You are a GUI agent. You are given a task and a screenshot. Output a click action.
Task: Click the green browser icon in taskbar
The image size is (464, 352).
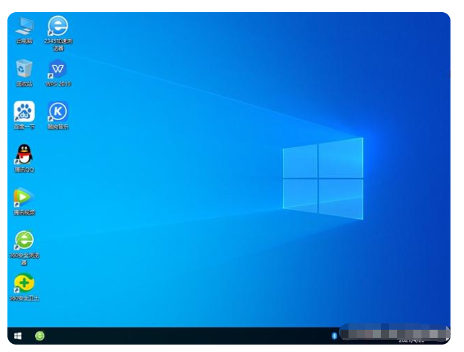(x=40, y=336)
